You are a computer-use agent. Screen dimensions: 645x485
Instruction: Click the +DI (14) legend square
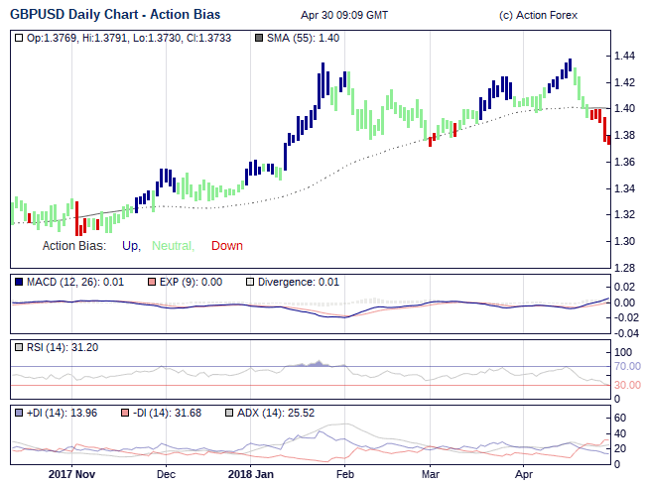tap(20, 412)
